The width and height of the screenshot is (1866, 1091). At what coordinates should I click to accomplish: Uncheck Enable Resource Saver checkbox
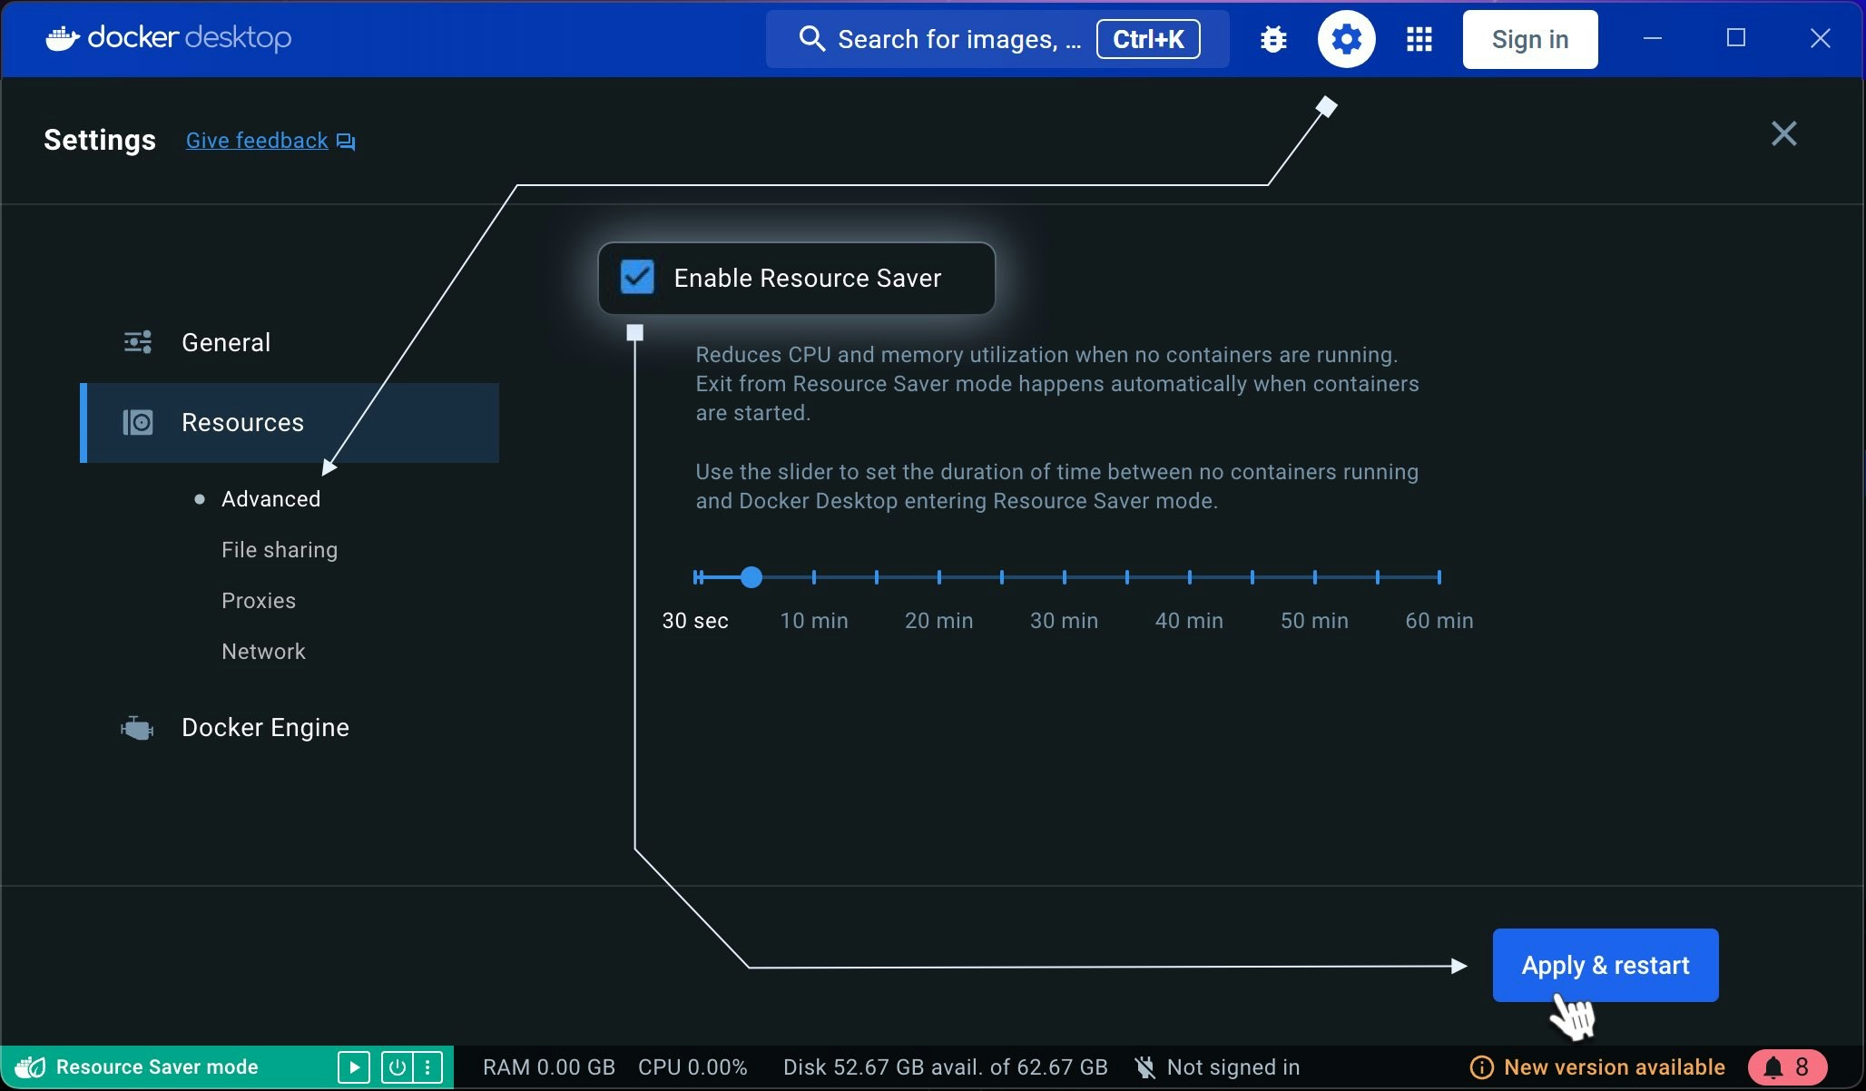637,278
